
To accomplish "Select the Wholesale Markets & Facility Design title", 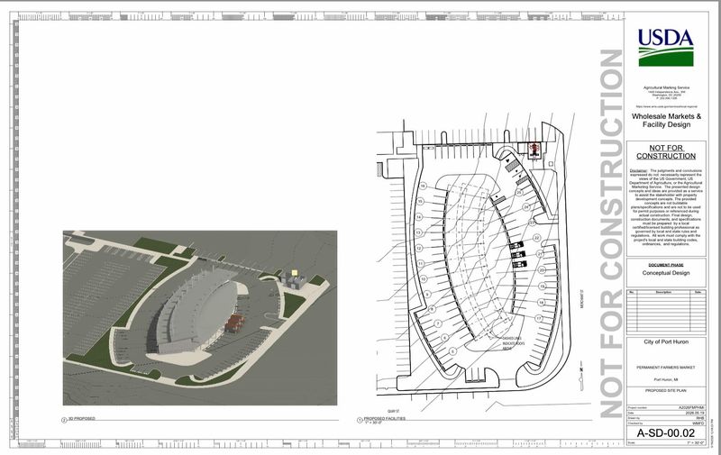I will [666, 121].
